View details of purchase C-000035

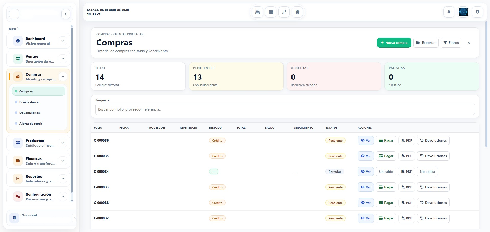(x=366, y=156)
